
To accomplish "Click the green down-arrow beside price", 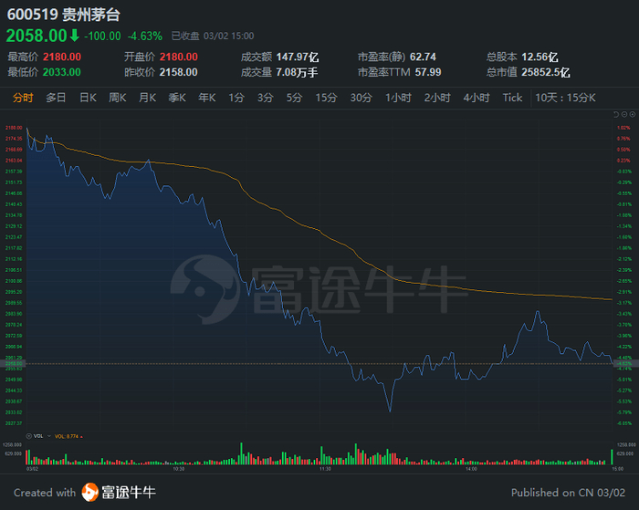I will point(74,36).
